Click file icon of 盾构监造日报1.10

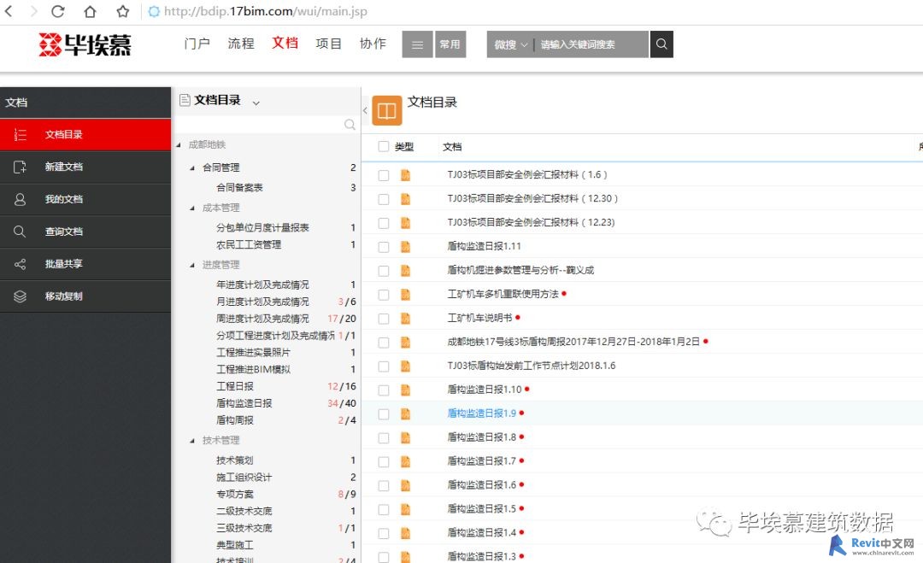pos(406,390)
